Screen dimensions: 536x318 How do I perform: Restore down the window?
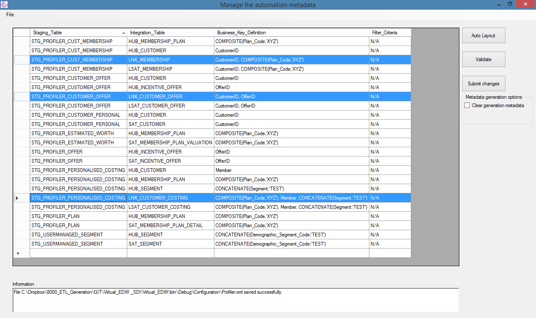(510, 4)
